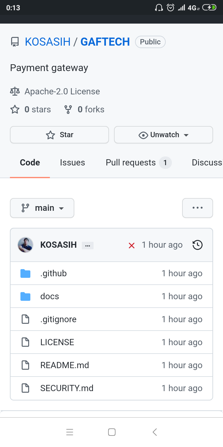Open the .gitignore file
This screenshot has height=447, width=223.
click(x=58, y=319)
